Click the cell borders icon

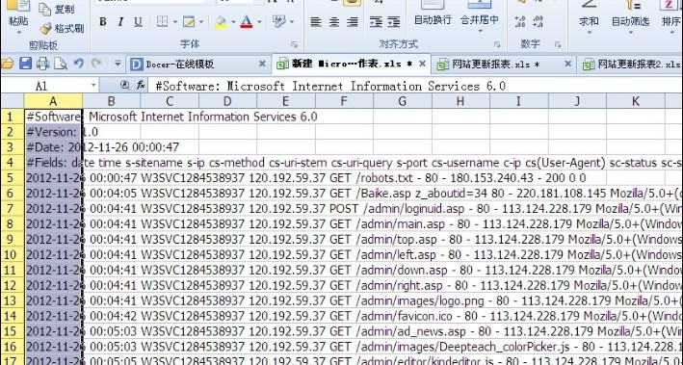click(x=163, y=21)
